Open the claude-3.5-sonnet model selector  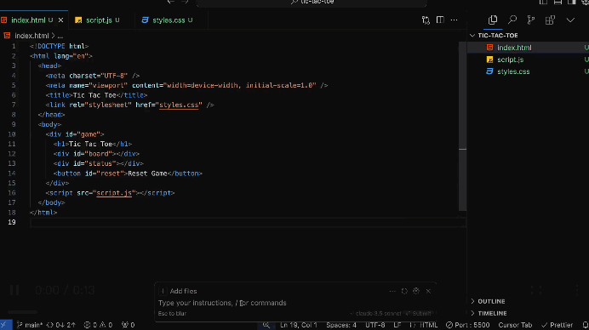(x=375, y=314)
